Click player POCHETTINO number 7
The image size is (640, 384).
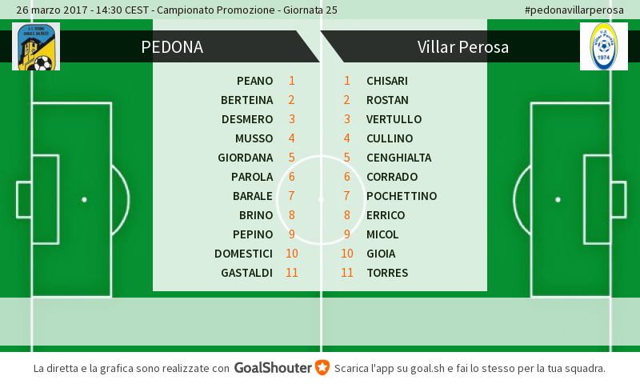tap(402, 196)
